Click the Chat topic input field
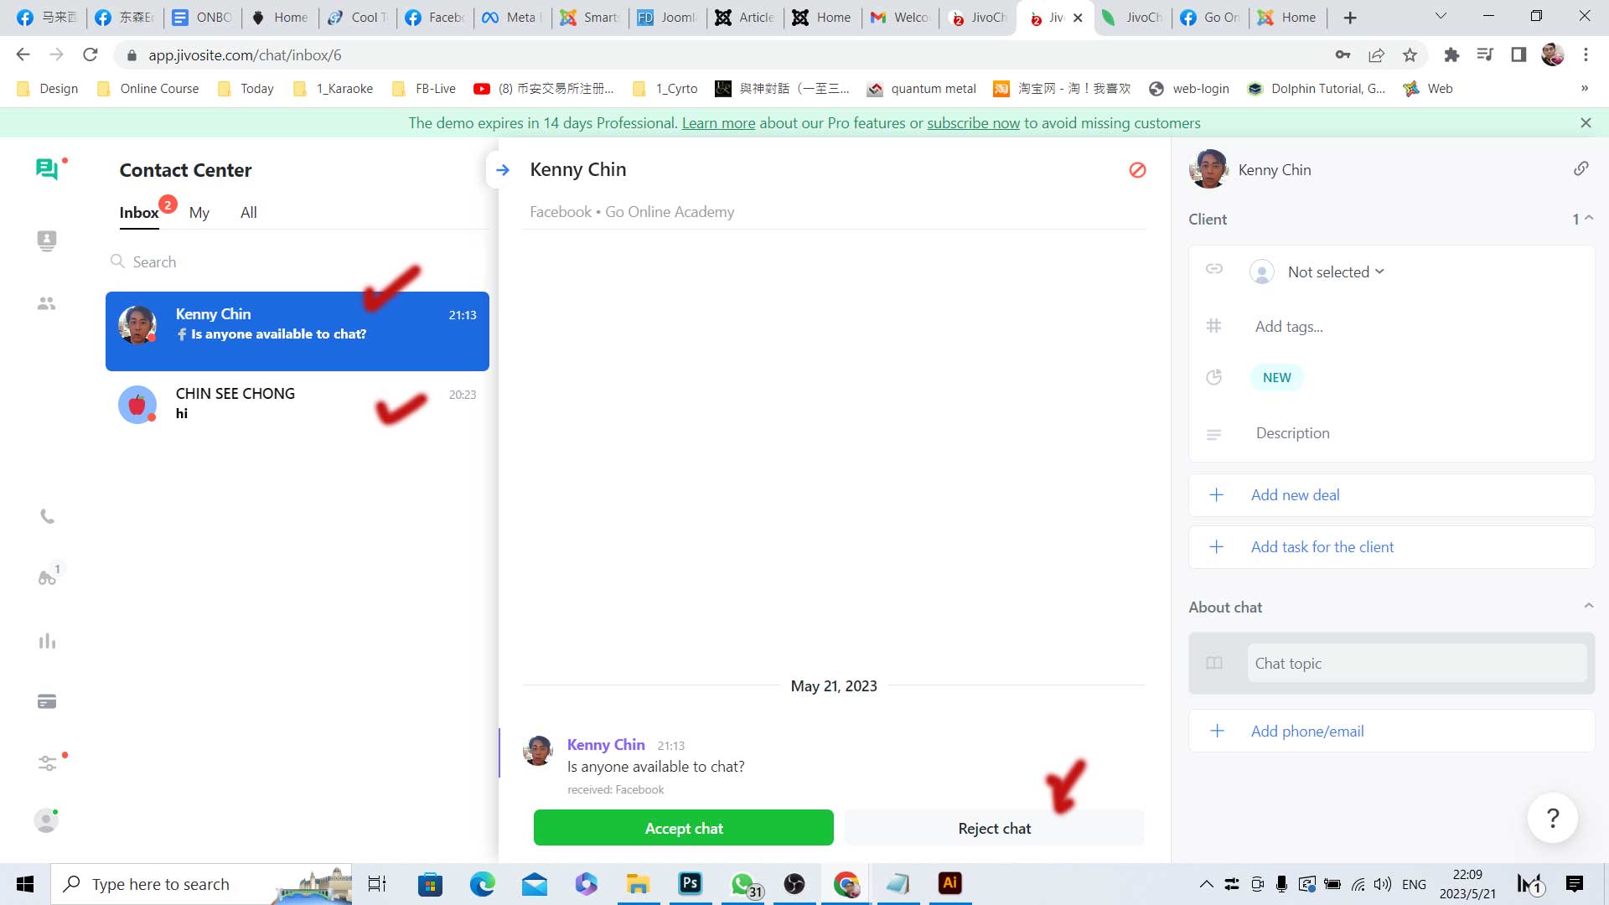This screenshot has width=1609, height=905. point(1415,662)
